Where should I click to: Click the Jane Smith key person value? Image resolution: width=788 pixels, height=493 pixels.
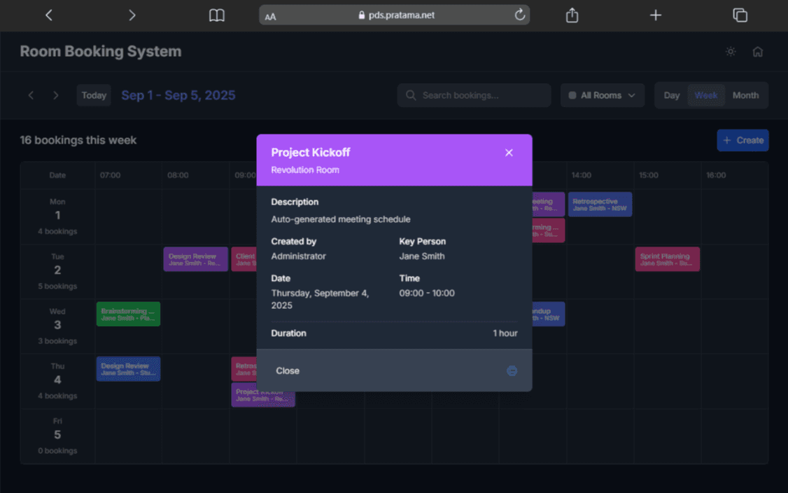coord(421,256)
